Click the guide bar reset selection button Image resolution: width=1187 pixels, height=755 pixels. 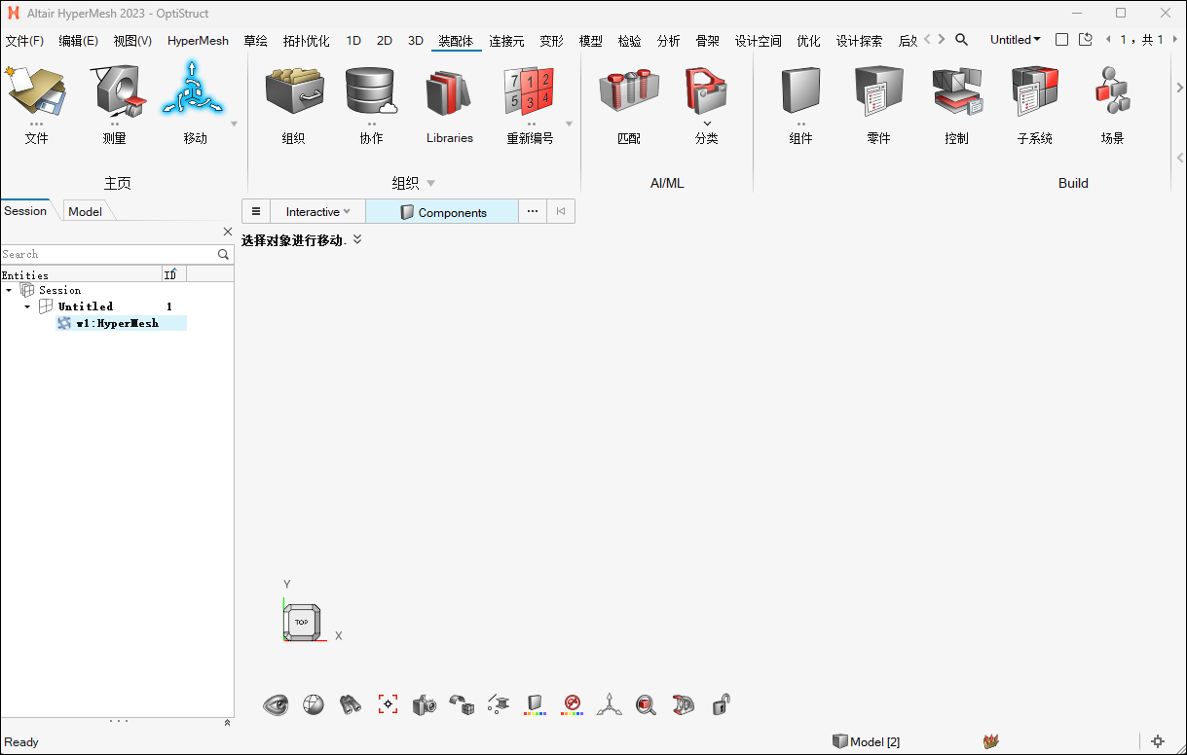(560, 211)
